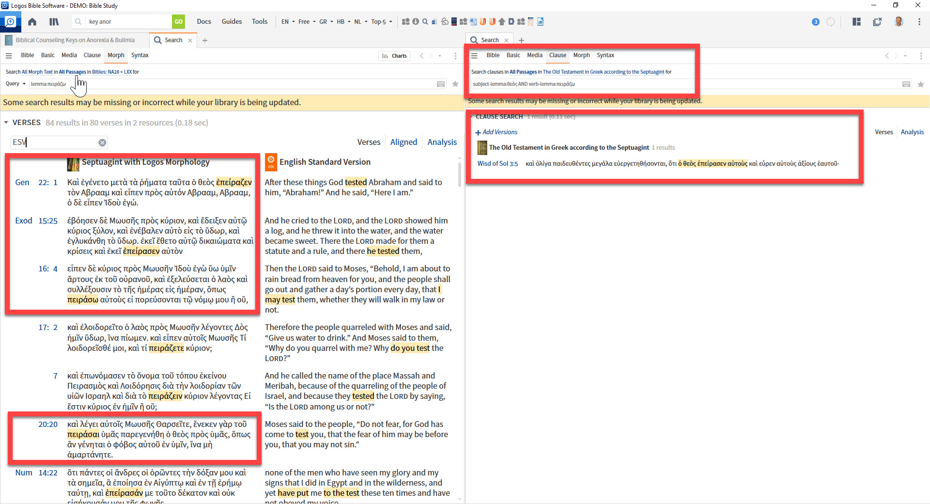This screenshot has width=930, height=504.
Task: Click the command box with 'key anor'
Action: (x=129, y=22)
